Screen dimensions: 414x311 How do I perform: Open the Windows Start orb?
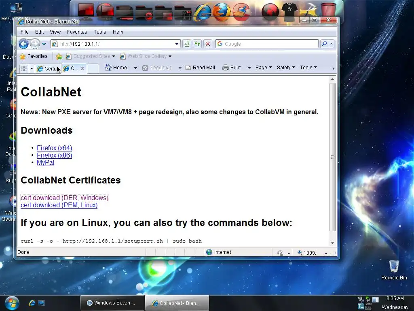tap(12, 303)
